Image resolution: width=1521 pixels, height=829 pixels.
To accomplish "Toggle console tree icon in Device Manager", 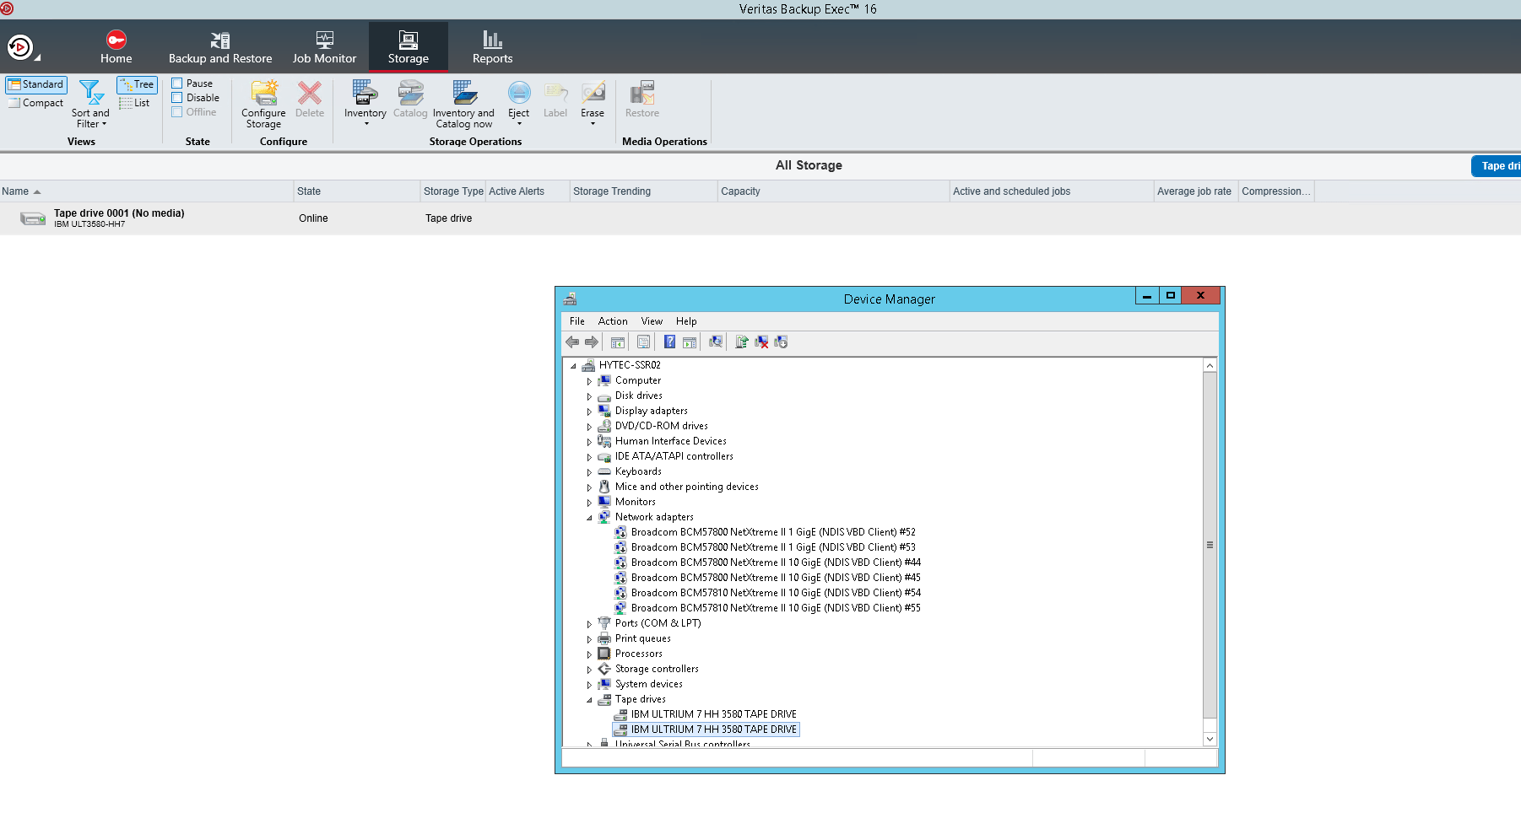I will point(618,342).
